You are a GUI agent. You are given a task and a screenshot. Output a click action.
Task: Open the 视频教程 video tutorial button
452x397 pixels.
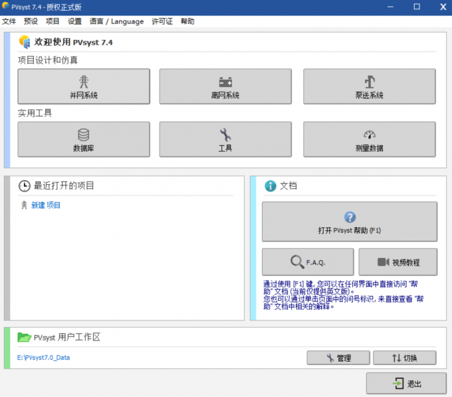(x=397, y=262)
